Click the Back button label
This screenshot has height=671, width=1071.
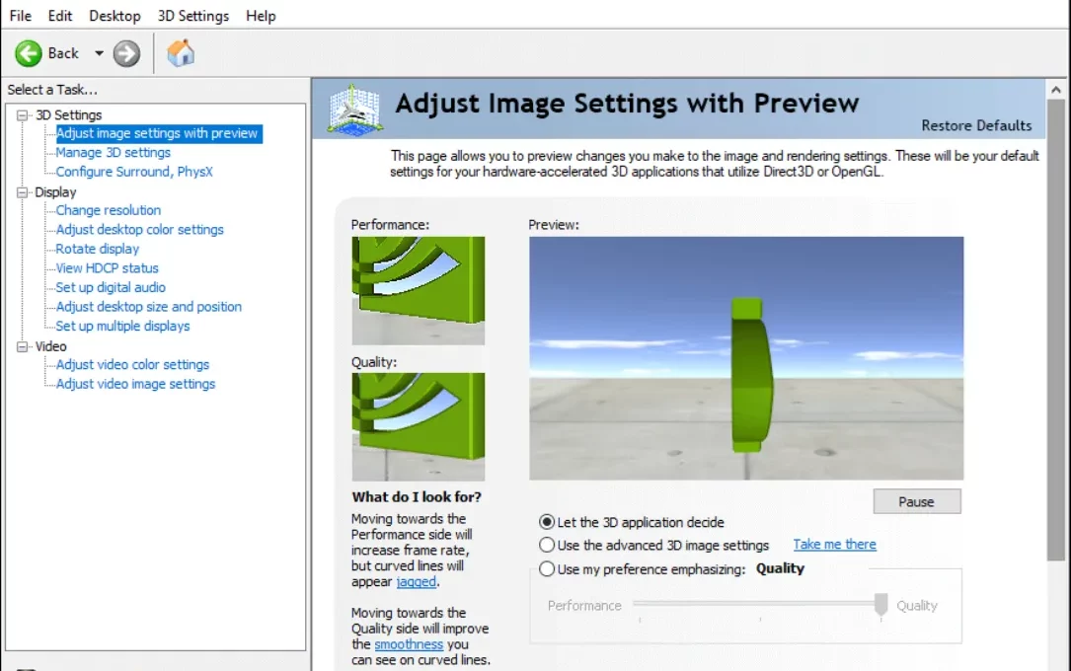click(63, 53)
